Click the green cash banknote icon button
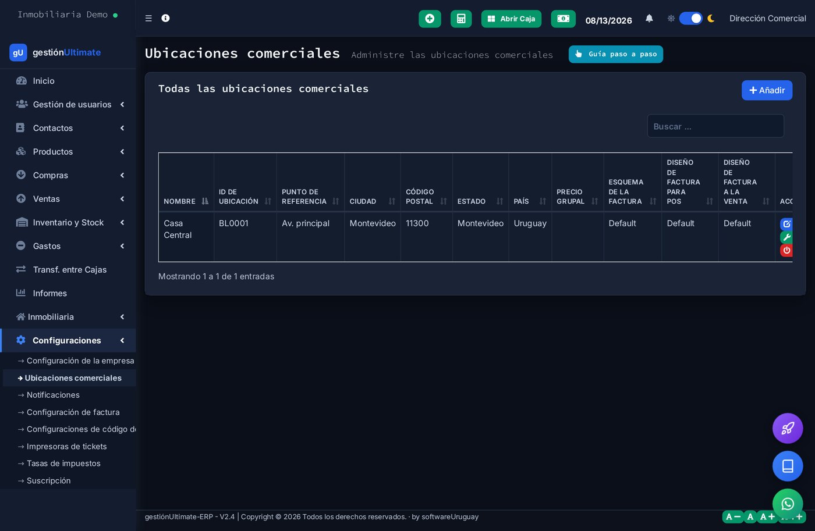 click(563, 19)
